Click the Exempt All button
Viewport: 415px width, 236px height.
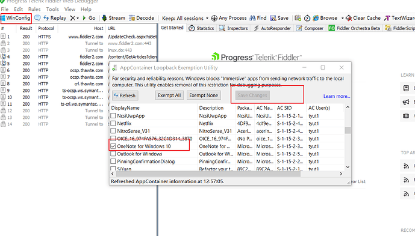[169, 95]
